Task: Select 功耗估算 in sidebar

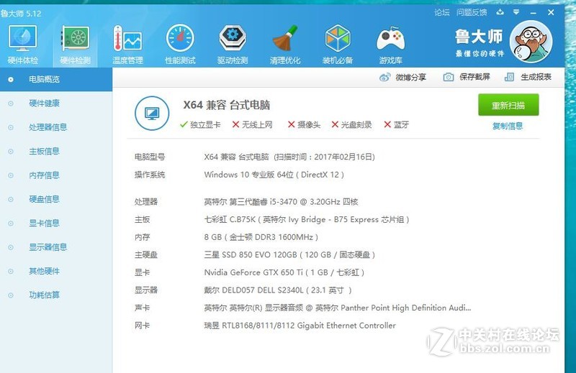Action: 56,295
